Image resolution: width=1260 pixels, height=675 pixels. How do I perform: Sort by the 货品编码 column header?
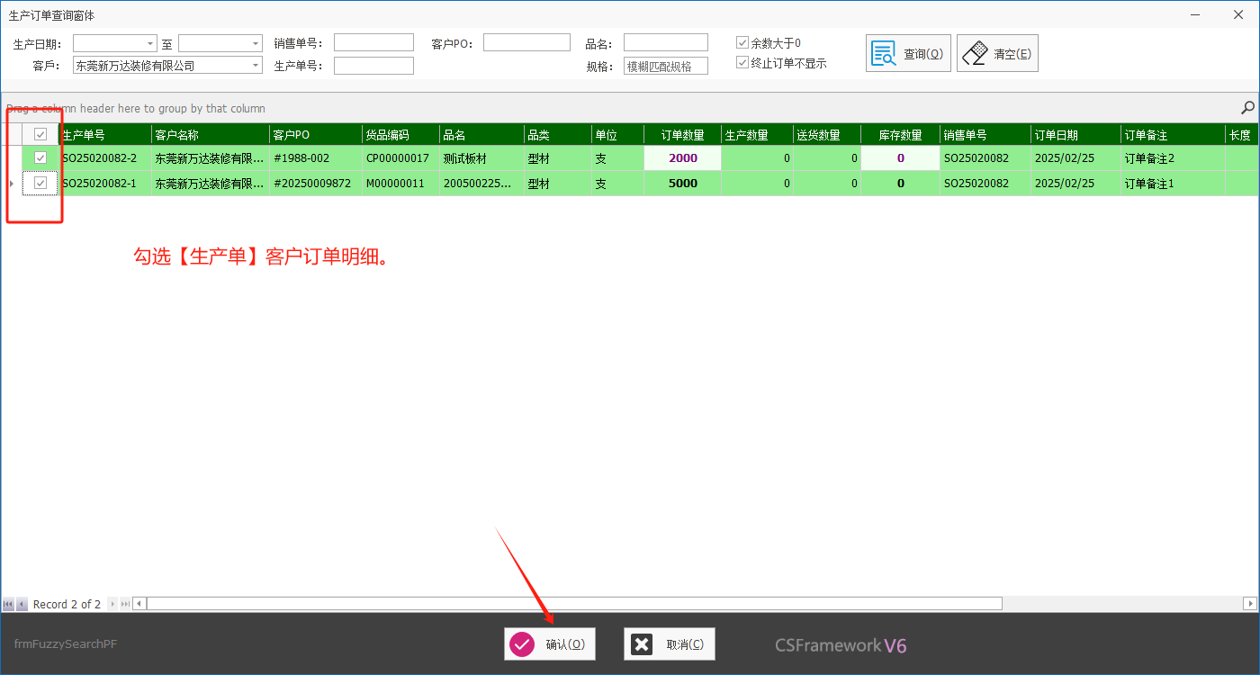coord(400,135)
